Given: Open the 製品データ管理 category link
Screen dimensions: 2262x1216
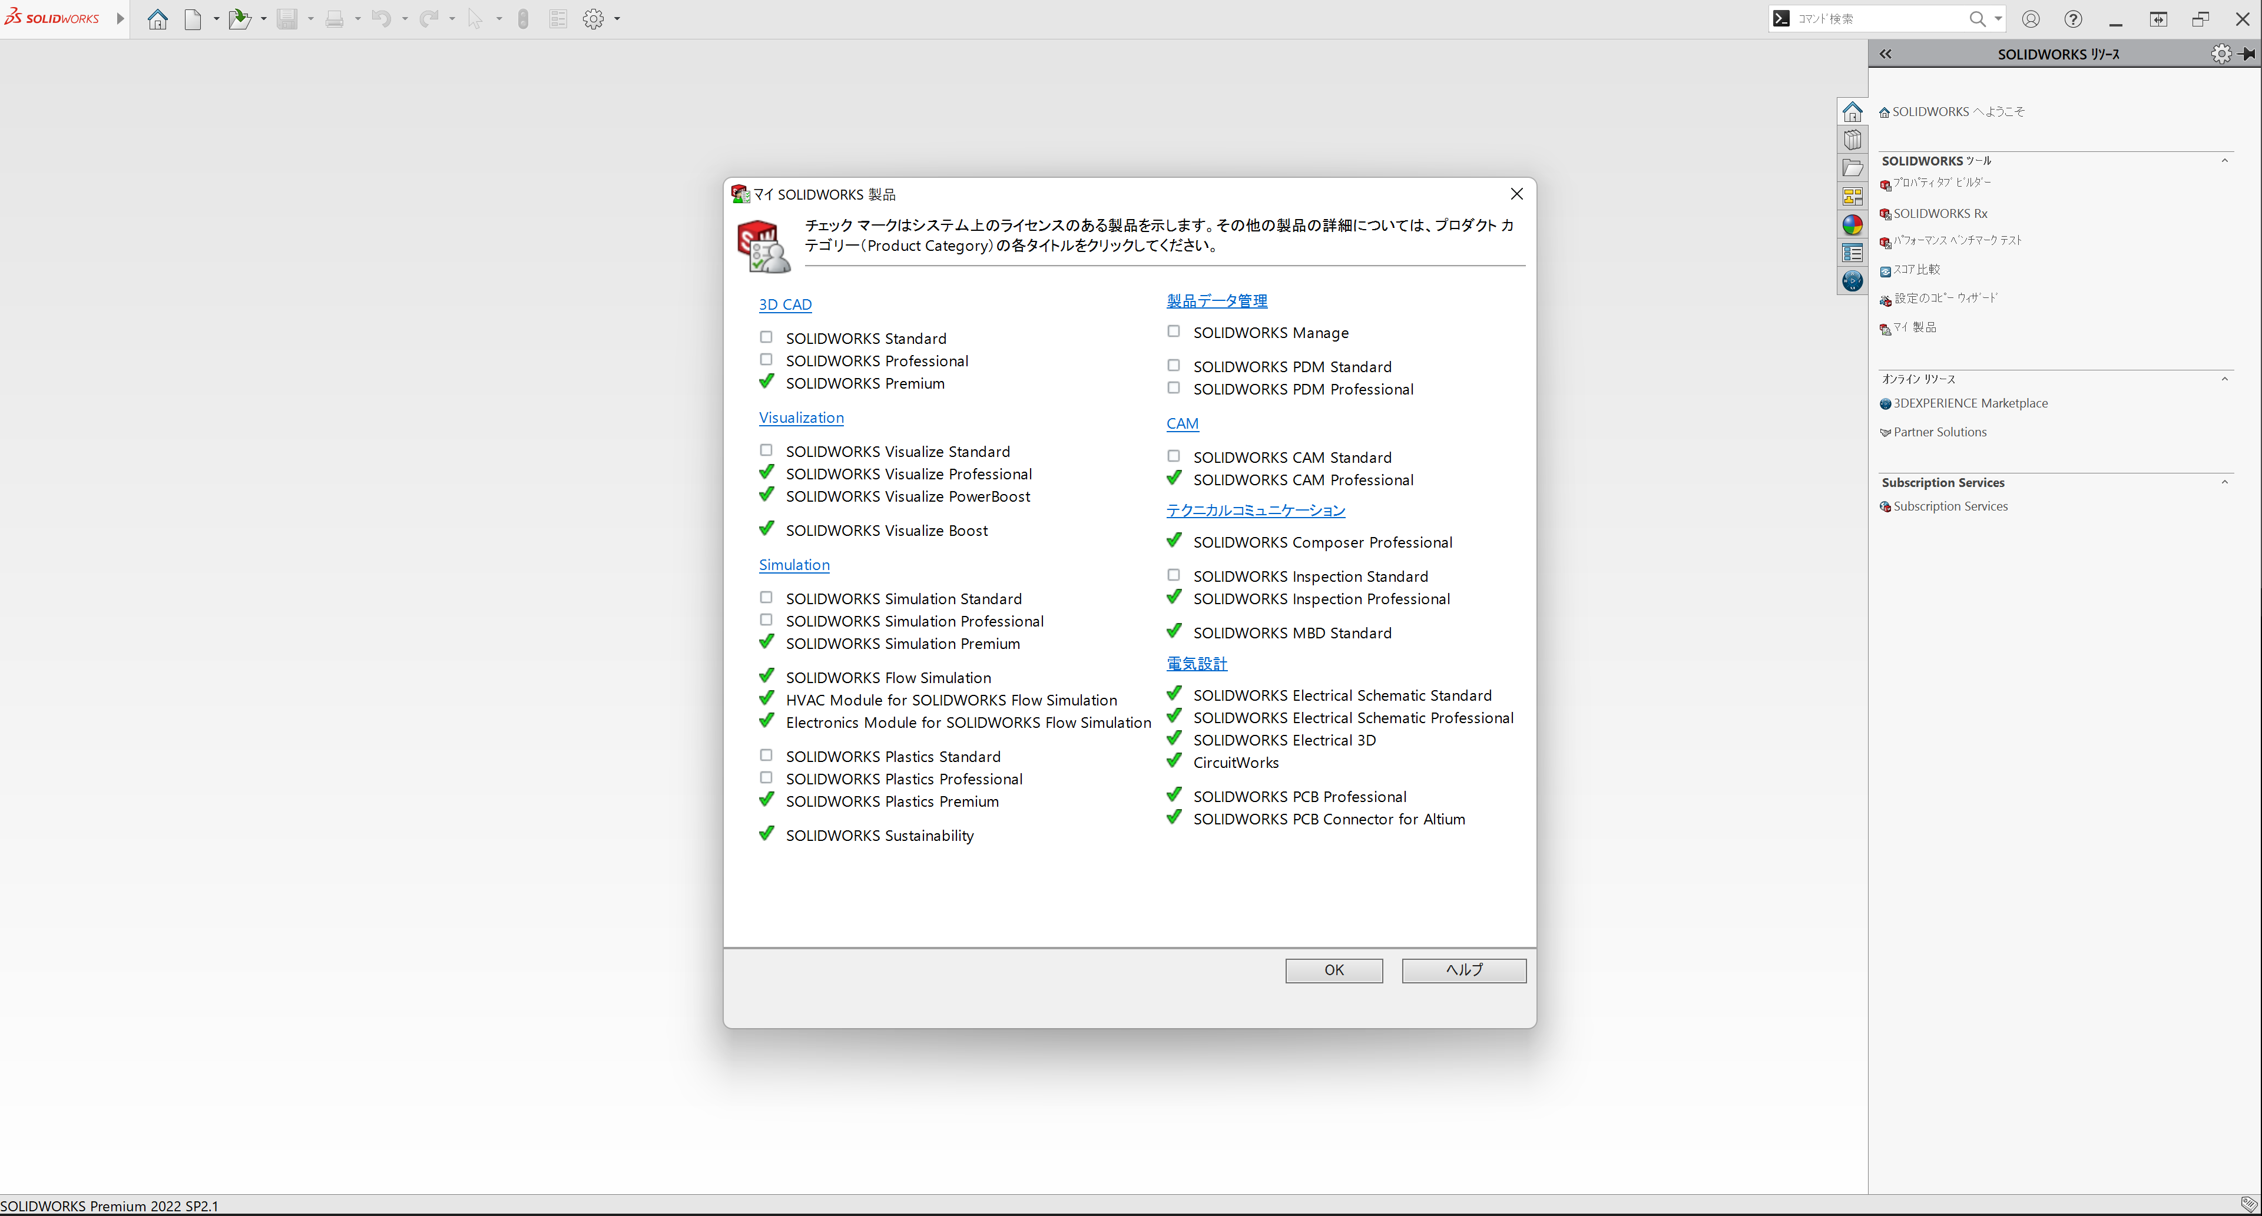Looking at the screenshot, I should point(1216,301).
